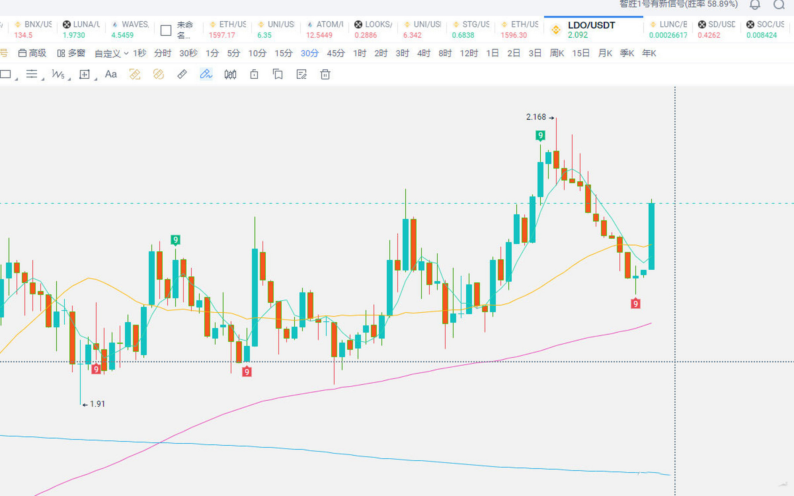This screenshot has height=496, width=794.
Task: Click the green 9 marker below 2.168 high
Action: pos(540,136)
